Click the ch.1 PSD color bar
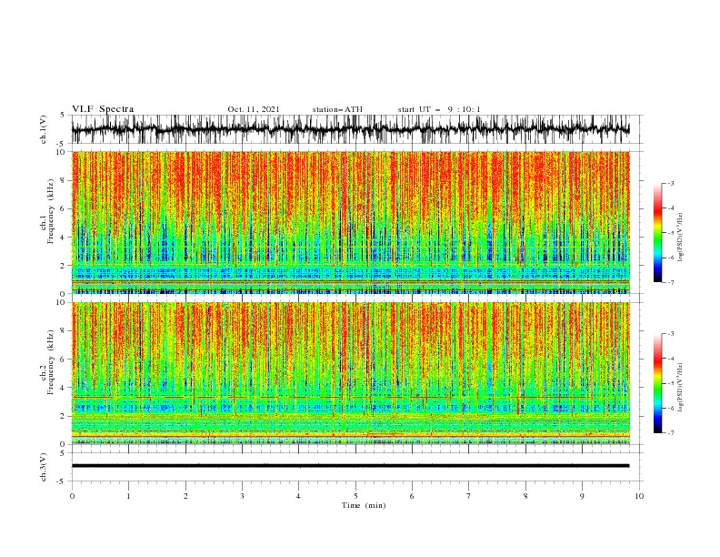 [658, 233]
